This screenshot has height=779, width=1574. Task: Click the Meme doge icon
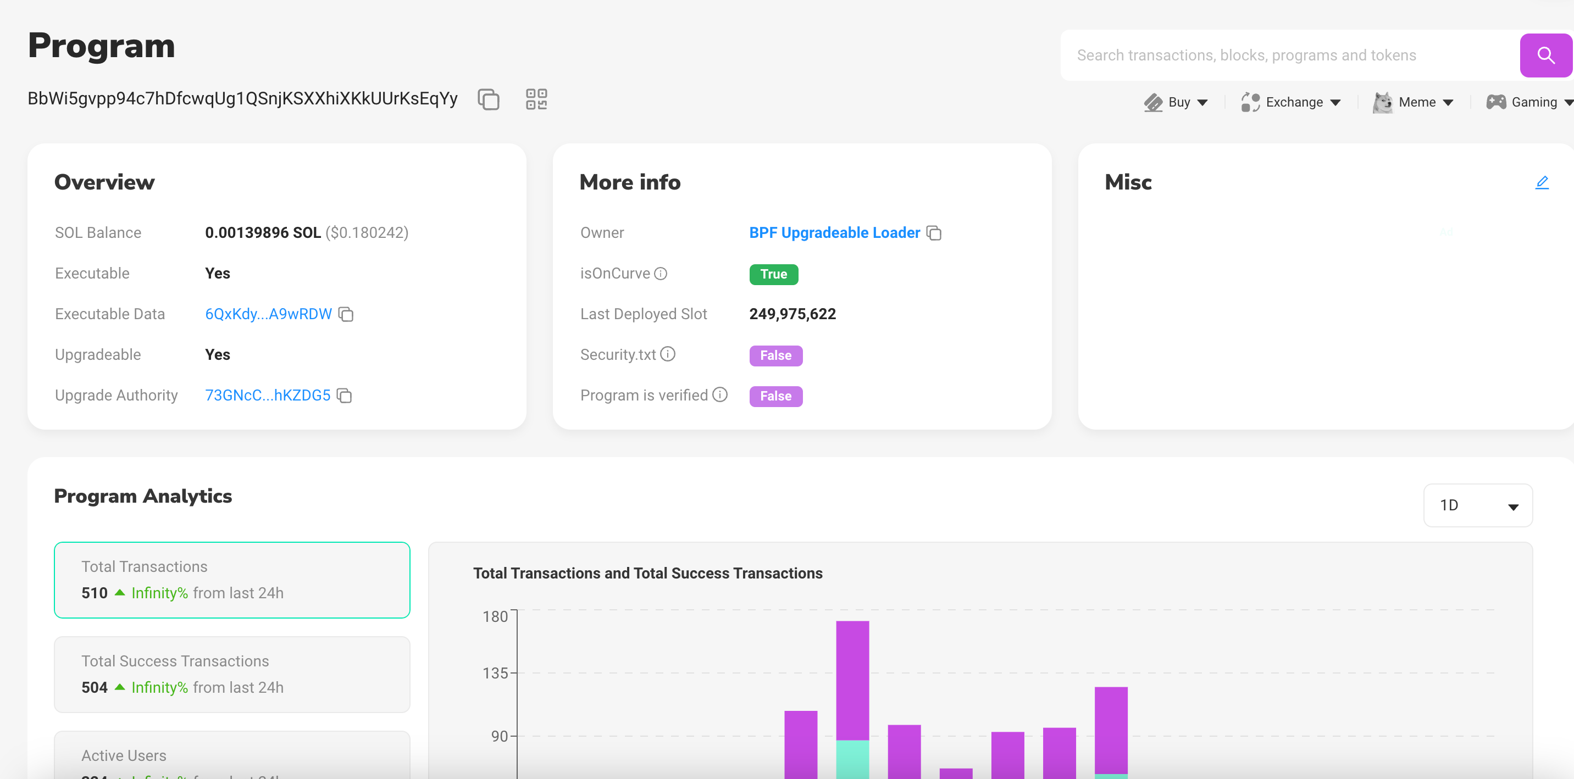(1382, 102)
